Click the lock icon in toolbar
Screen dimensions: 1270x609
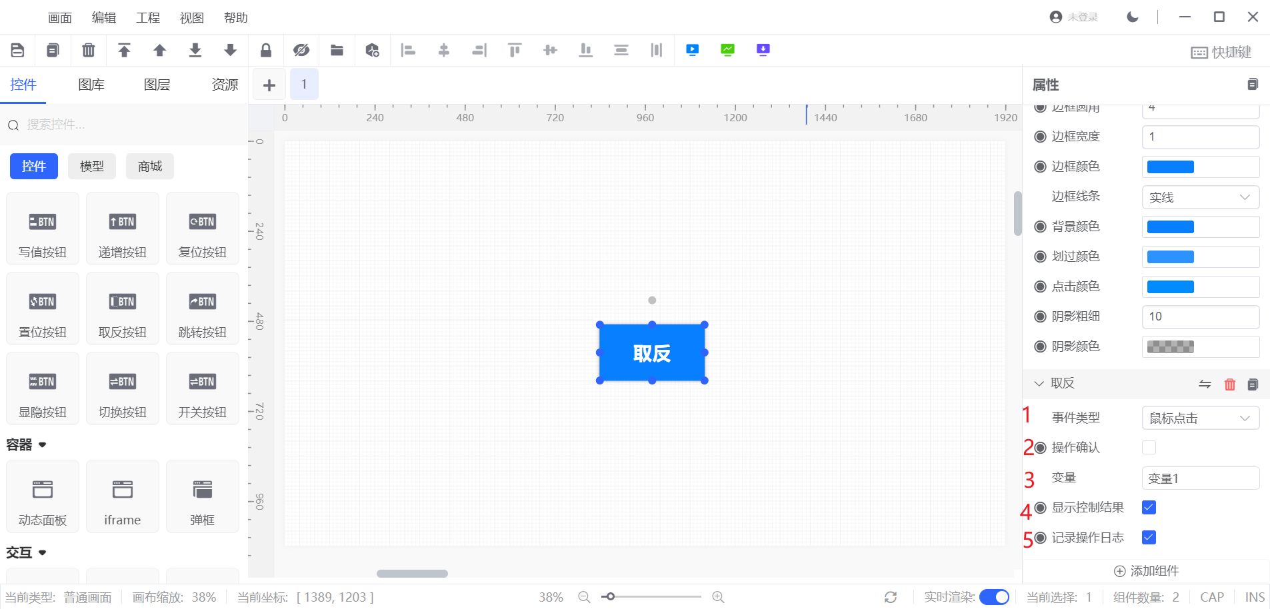click(x=266, y=50)
